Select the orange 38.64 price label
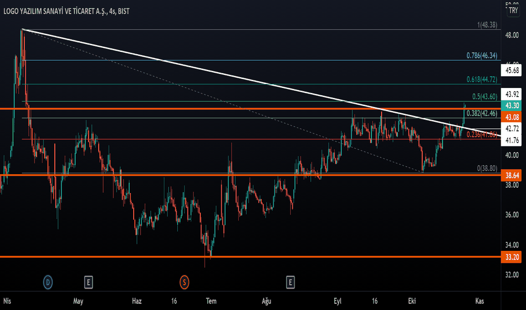Image resolution: width=526 pixels, height=310 pixels. tap(511, 175)
